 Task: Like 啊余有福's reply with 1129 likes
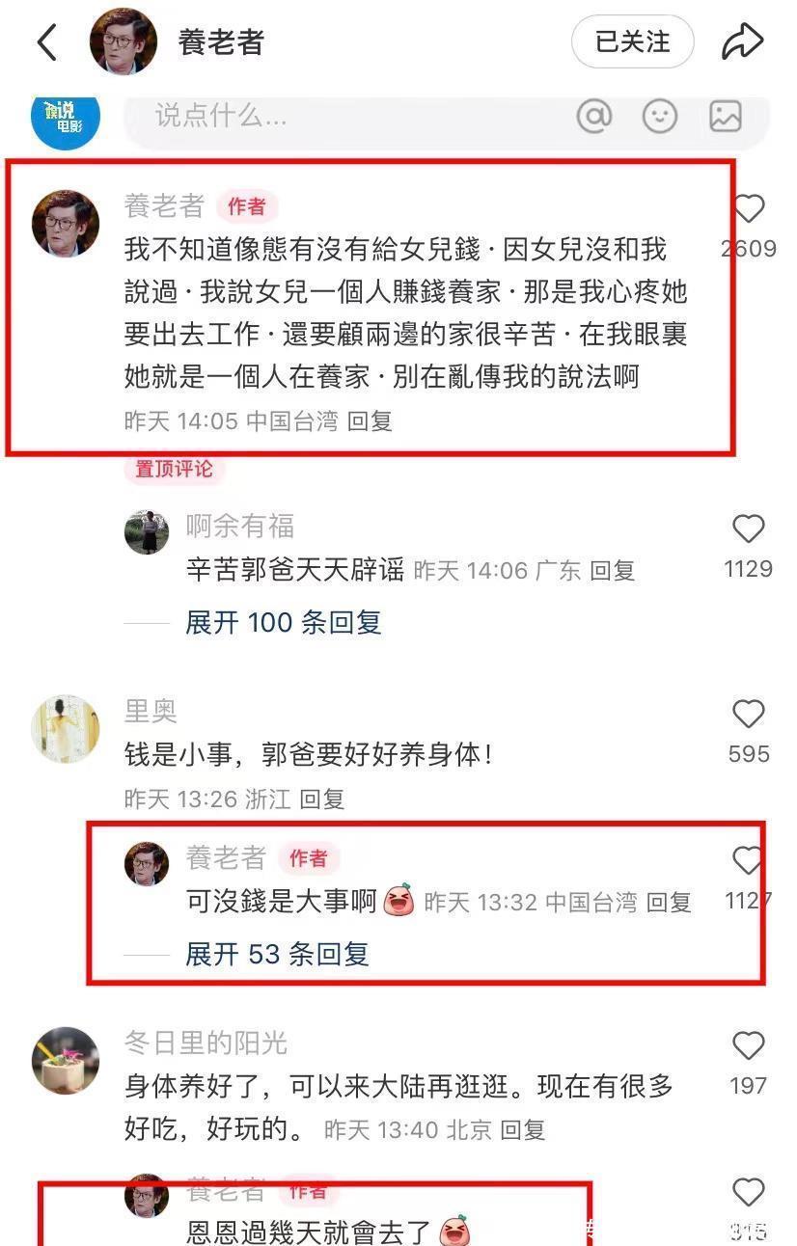(x=749, y=528)
